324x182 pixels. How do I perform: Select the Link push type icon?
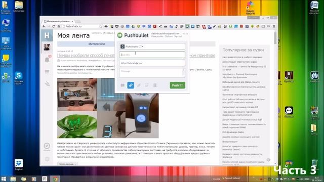pyautogui.click(x=131, y=85)
